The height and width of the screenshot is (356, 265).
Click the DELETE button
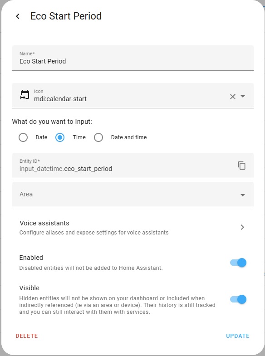tap(27, 336)
